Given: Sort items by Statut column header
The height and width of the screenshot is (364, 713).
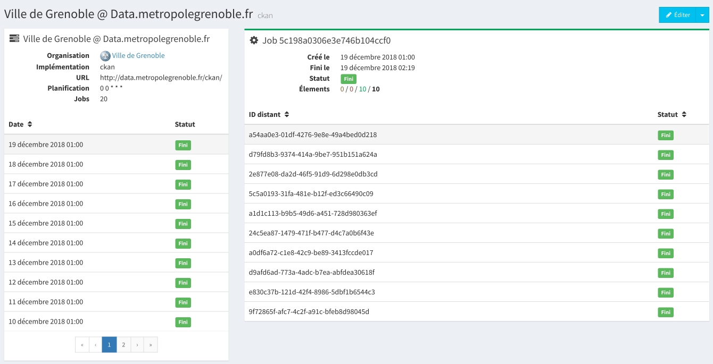Looking at the screenshot, I should pos(671,115).
